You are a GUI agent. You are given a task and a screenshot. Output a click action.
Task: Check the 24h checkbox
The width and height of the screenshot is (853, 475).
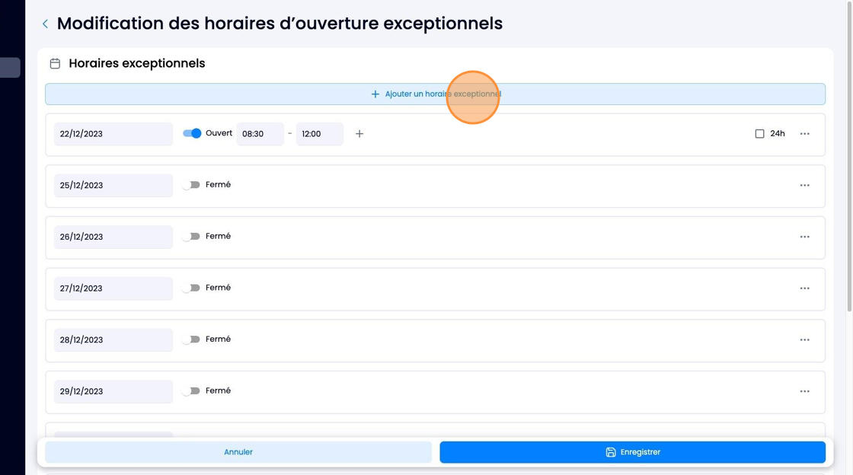(x=759, y=134)
